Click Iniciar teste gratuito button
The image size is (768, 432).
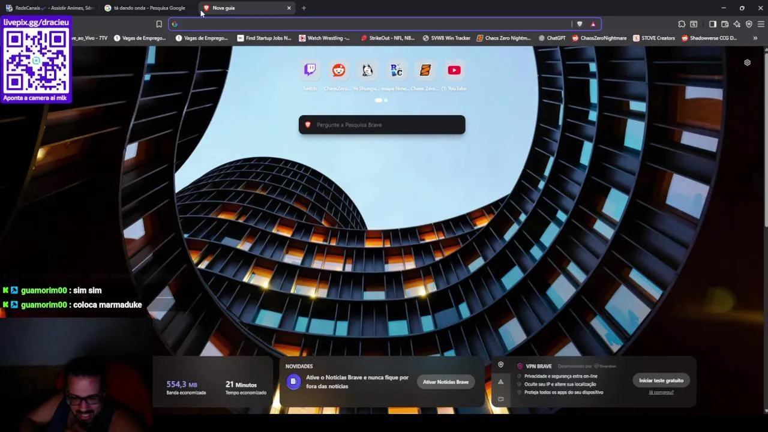[661, 380]
